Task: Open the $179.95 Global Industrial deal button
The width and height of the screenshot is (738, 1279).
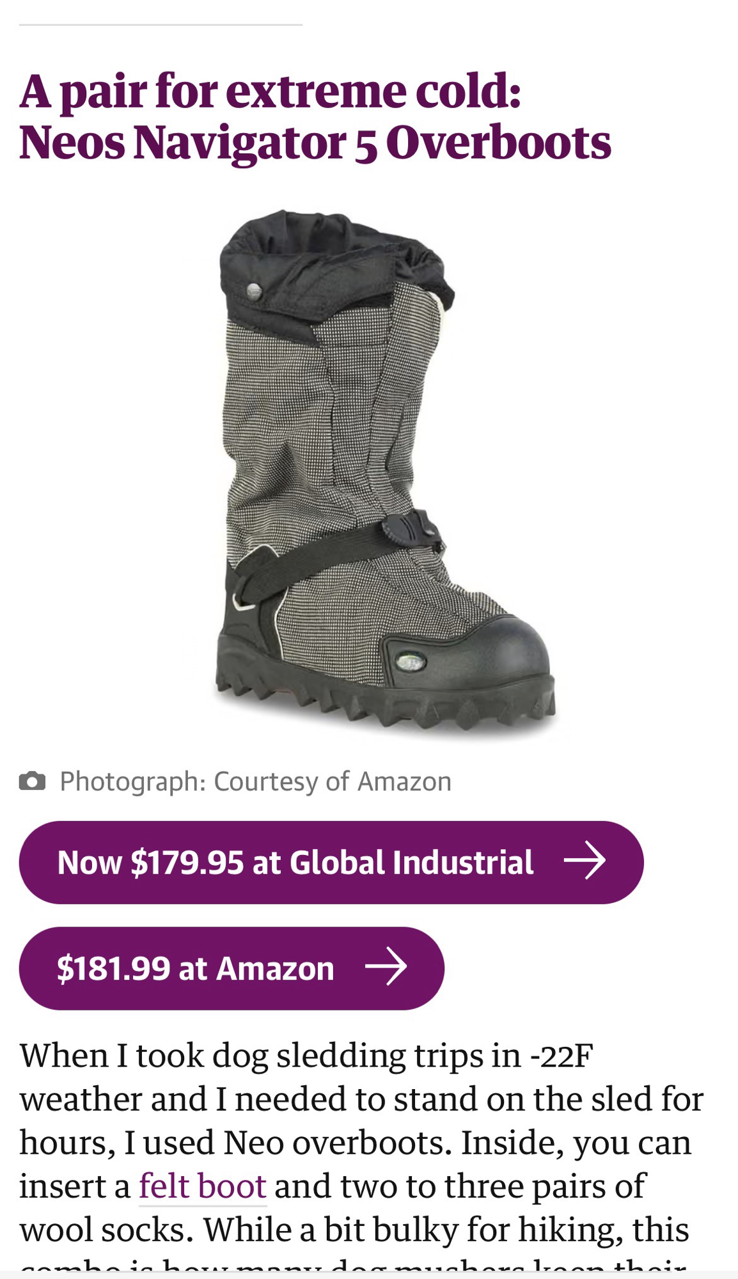Action: (331, 862)
